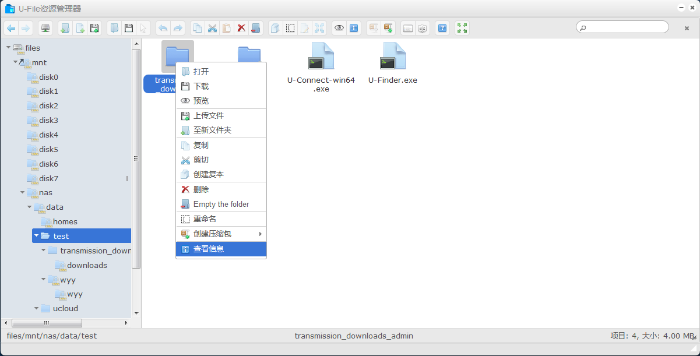Collapse the transmission_down tree node arrow
This screenshot has width=700, height=356.
(x=43, y=251)
